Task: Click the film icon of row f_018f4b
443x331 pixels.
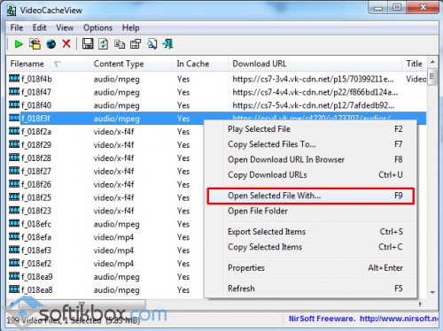Action: (x=14, y=79)
